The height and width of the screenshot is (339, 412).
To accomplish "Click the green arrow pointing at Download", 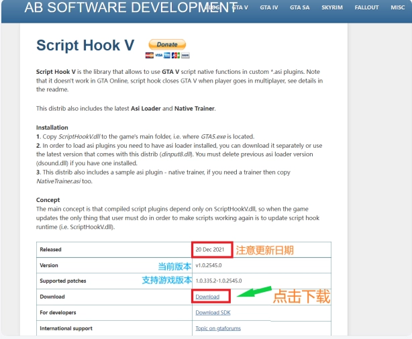I will click(252, 293).
